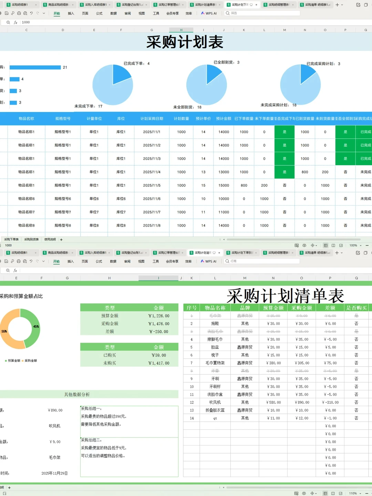Enable reading mode via the eye icon

click(x=304, y=245)
